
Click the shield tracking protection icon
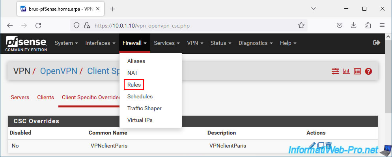click(x=77, y=25)
